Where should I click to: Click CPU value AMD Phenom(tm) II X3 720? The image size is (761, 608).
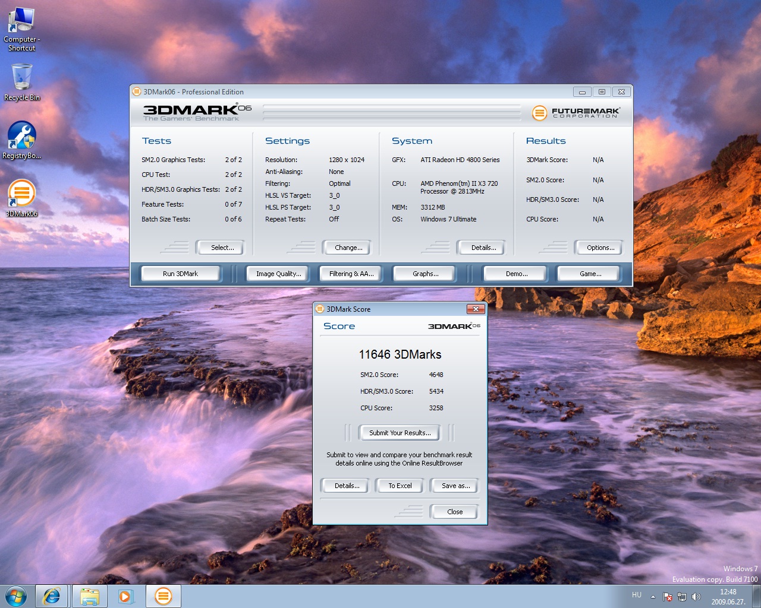tap(459, 183)
